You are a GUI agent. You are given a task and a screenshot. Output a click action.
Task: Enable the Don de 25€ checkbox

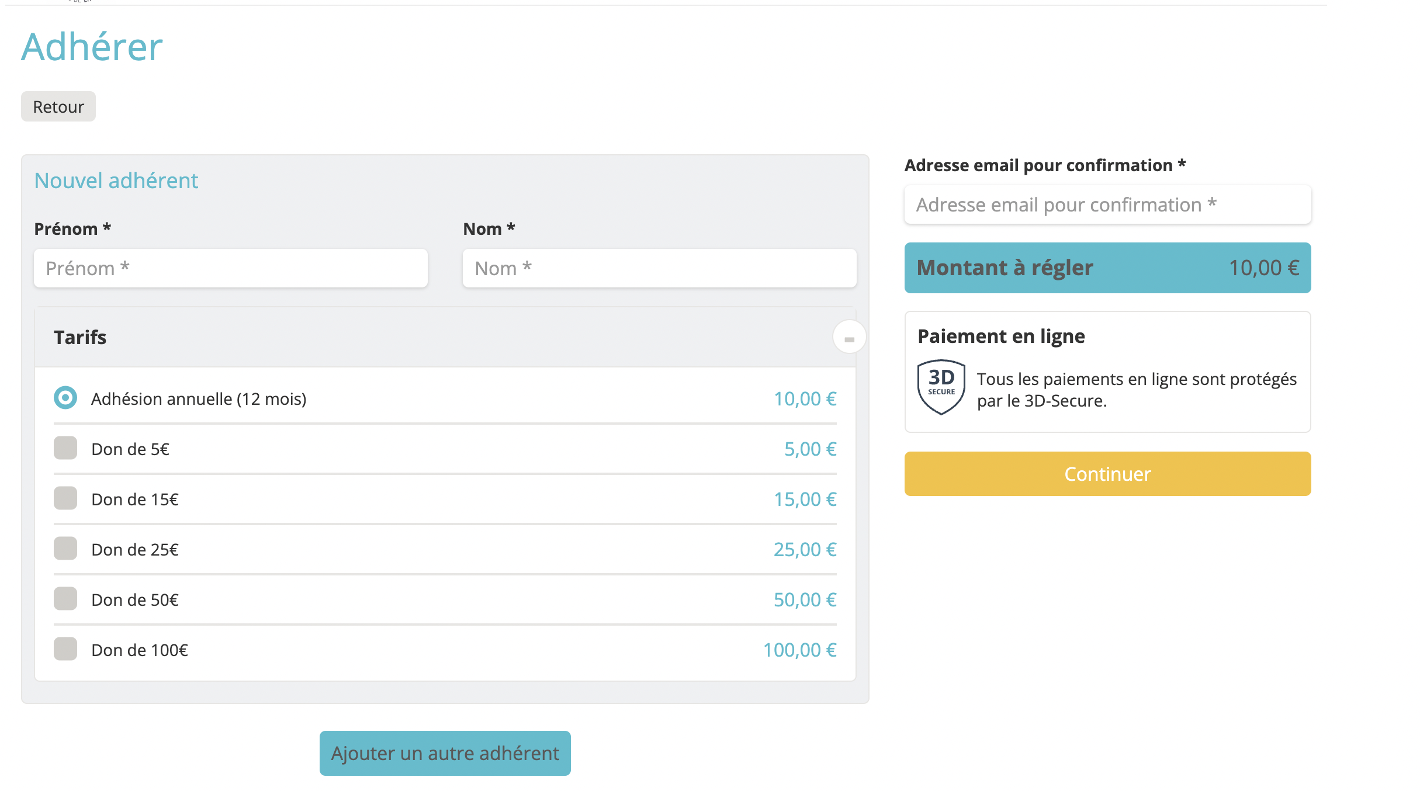tap(65, 549)
